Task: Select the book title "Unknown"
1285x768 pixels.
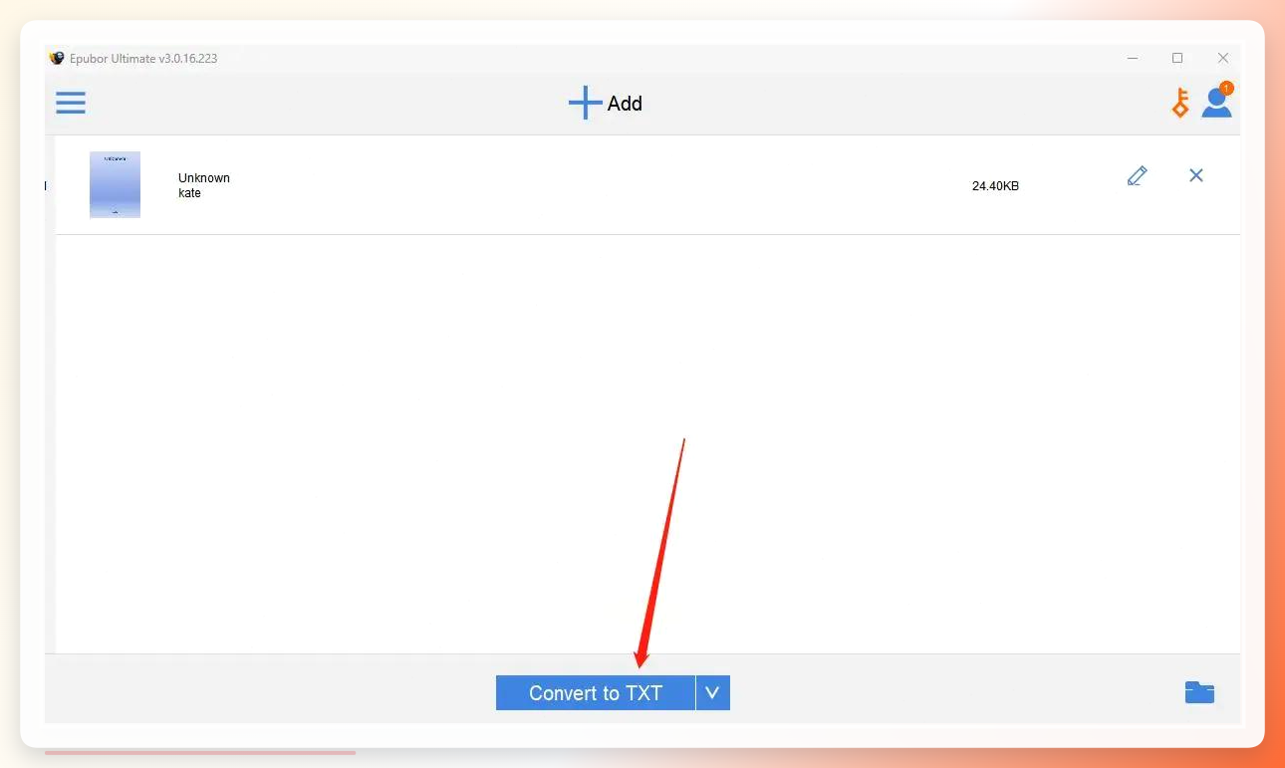Action: click(204, 178)
